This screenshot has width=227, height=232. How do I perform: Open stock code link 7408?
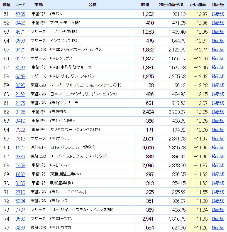(x=20, y=166)
